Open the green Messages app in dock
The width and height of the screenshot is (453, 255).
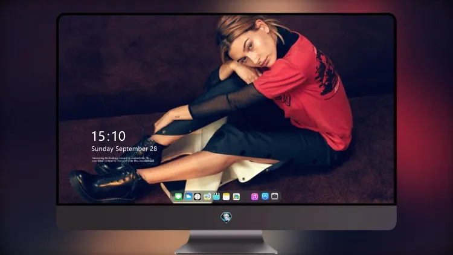click(178, 196)
